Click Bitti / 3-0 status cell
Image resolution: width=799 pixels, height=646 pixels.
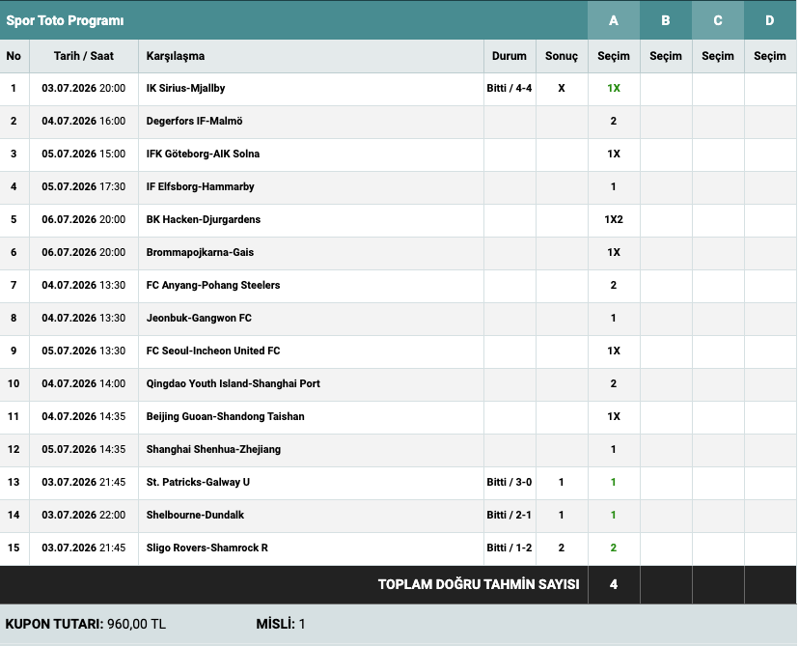[x=510, y=483]
